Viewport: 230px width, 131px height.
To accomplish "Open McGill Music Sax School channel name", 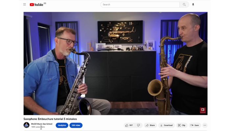I will point(42,124).
